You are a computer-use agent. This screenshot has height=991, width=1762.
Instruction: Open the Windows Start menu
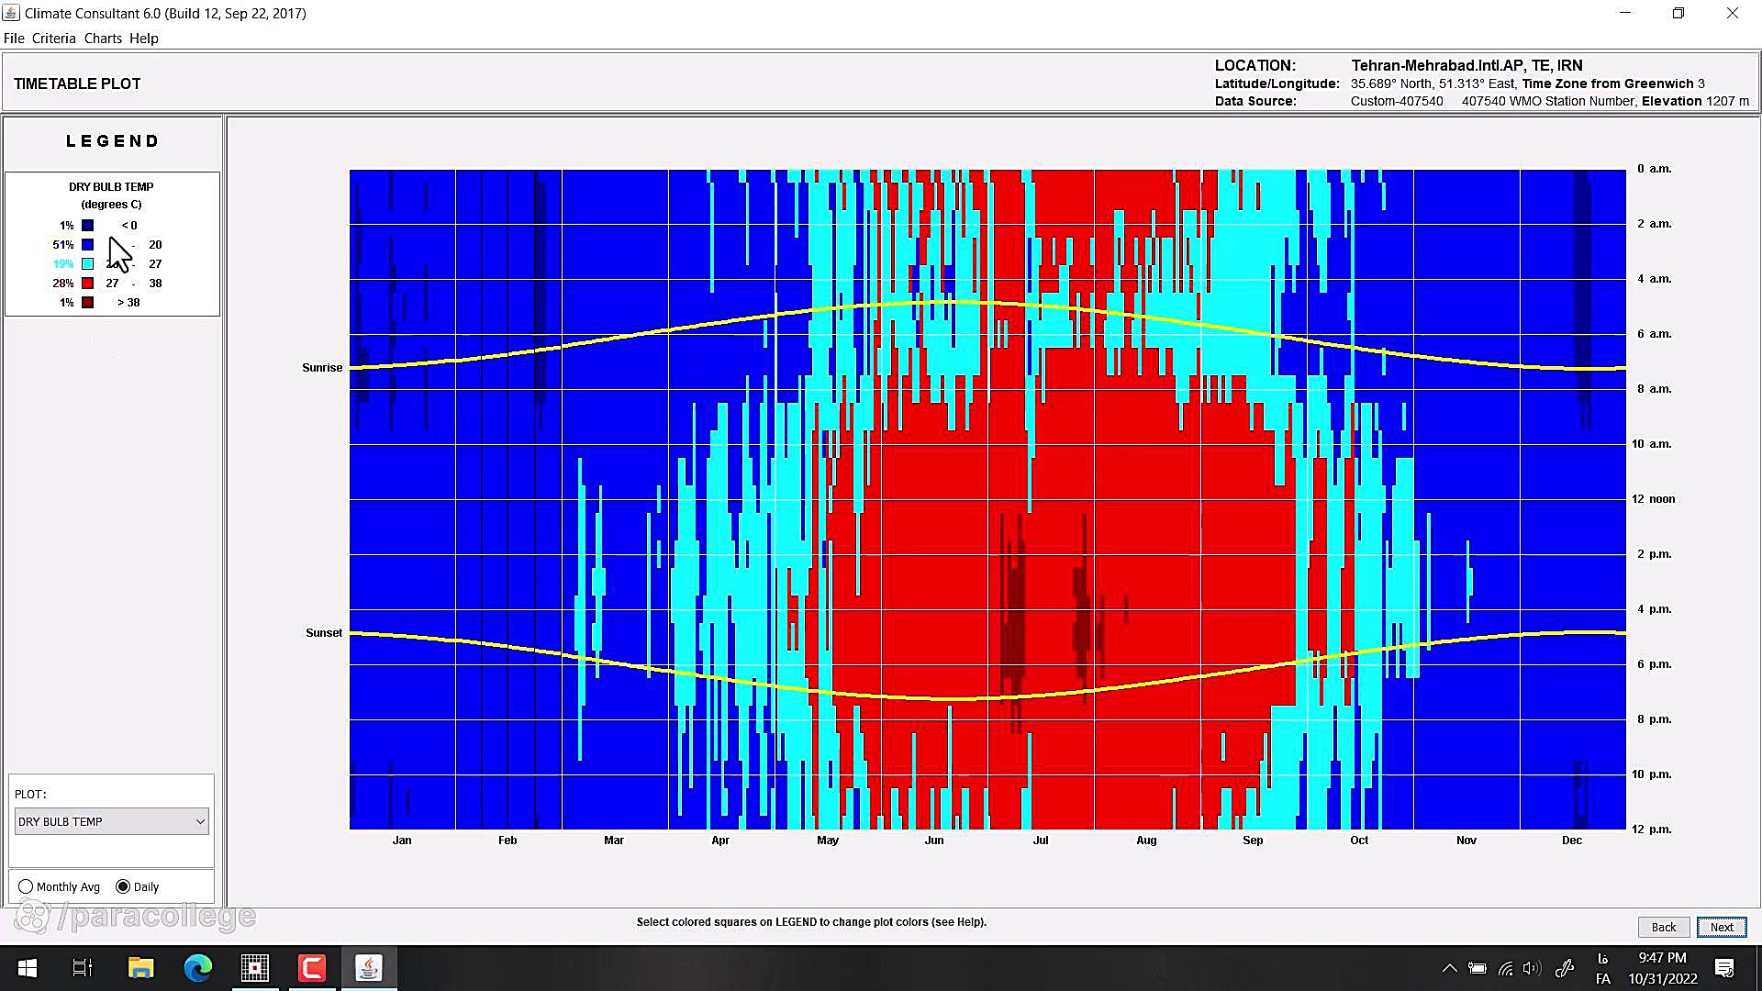[x=28, y=968]
